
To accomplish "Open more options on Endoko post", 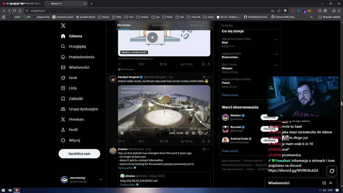I will tap(209, 149).
